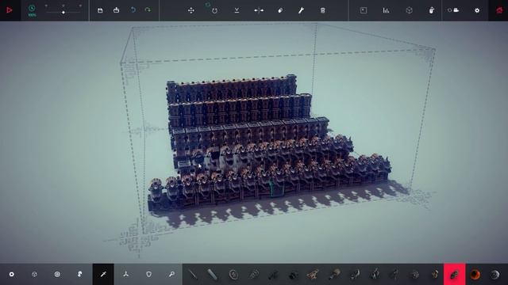Screen dimensions: 508x285
Task: Open the settings gear icon
Action: tap(477, 10)
